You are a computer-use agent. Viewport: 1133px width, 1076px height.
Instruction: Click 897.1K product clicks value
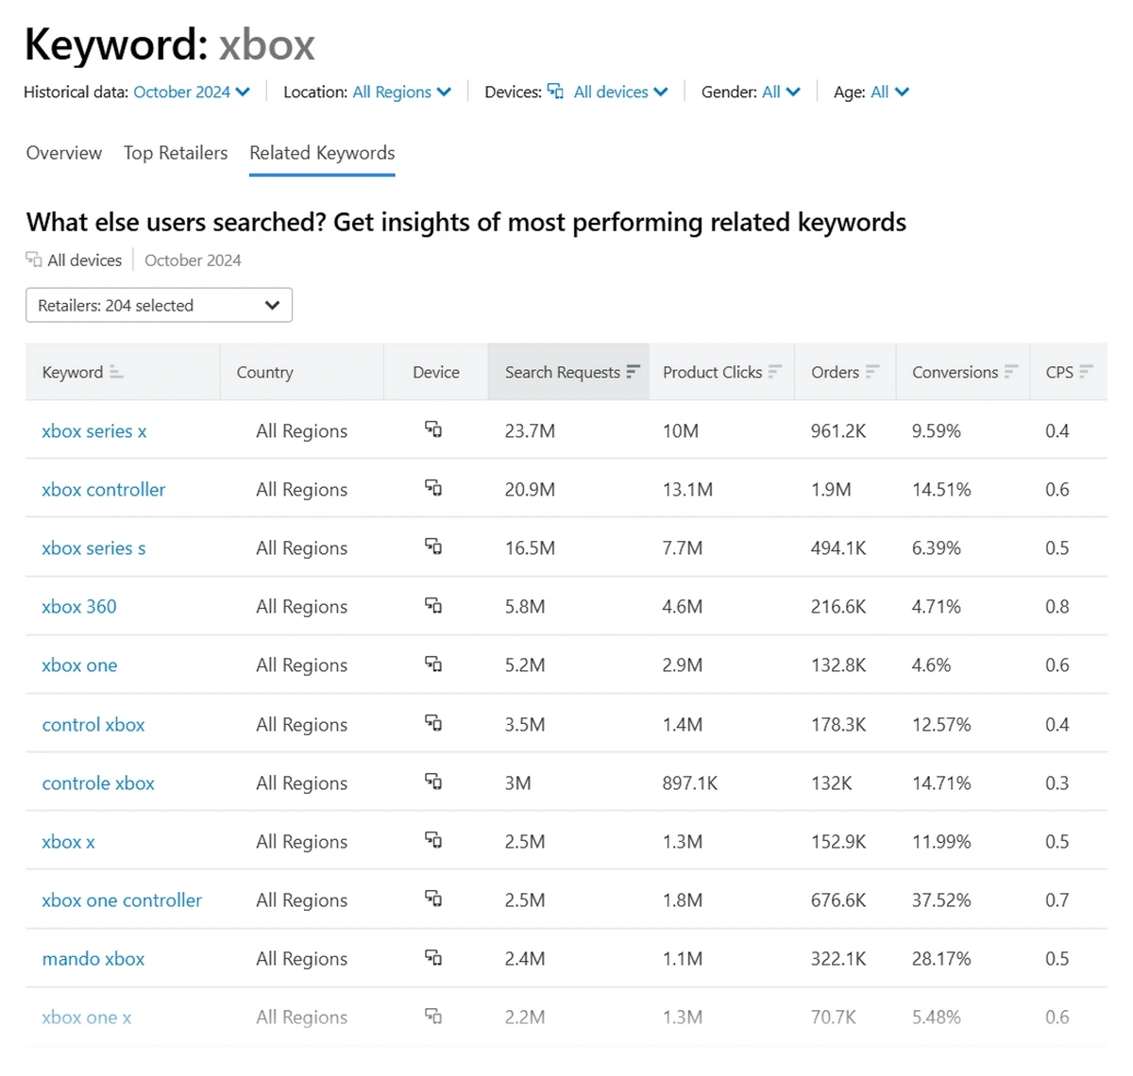(x=690, y=783)
